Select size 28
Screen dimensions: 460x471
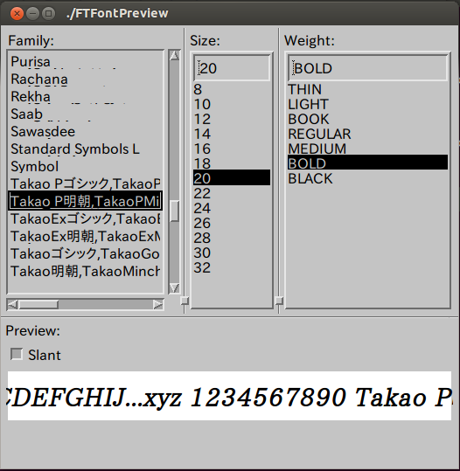click(232, 238)
